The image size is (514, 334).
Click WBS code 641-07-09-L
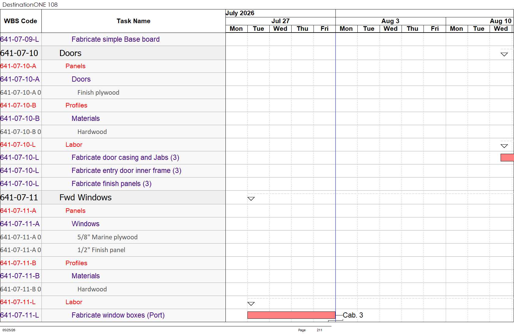[x=19, y=39]
